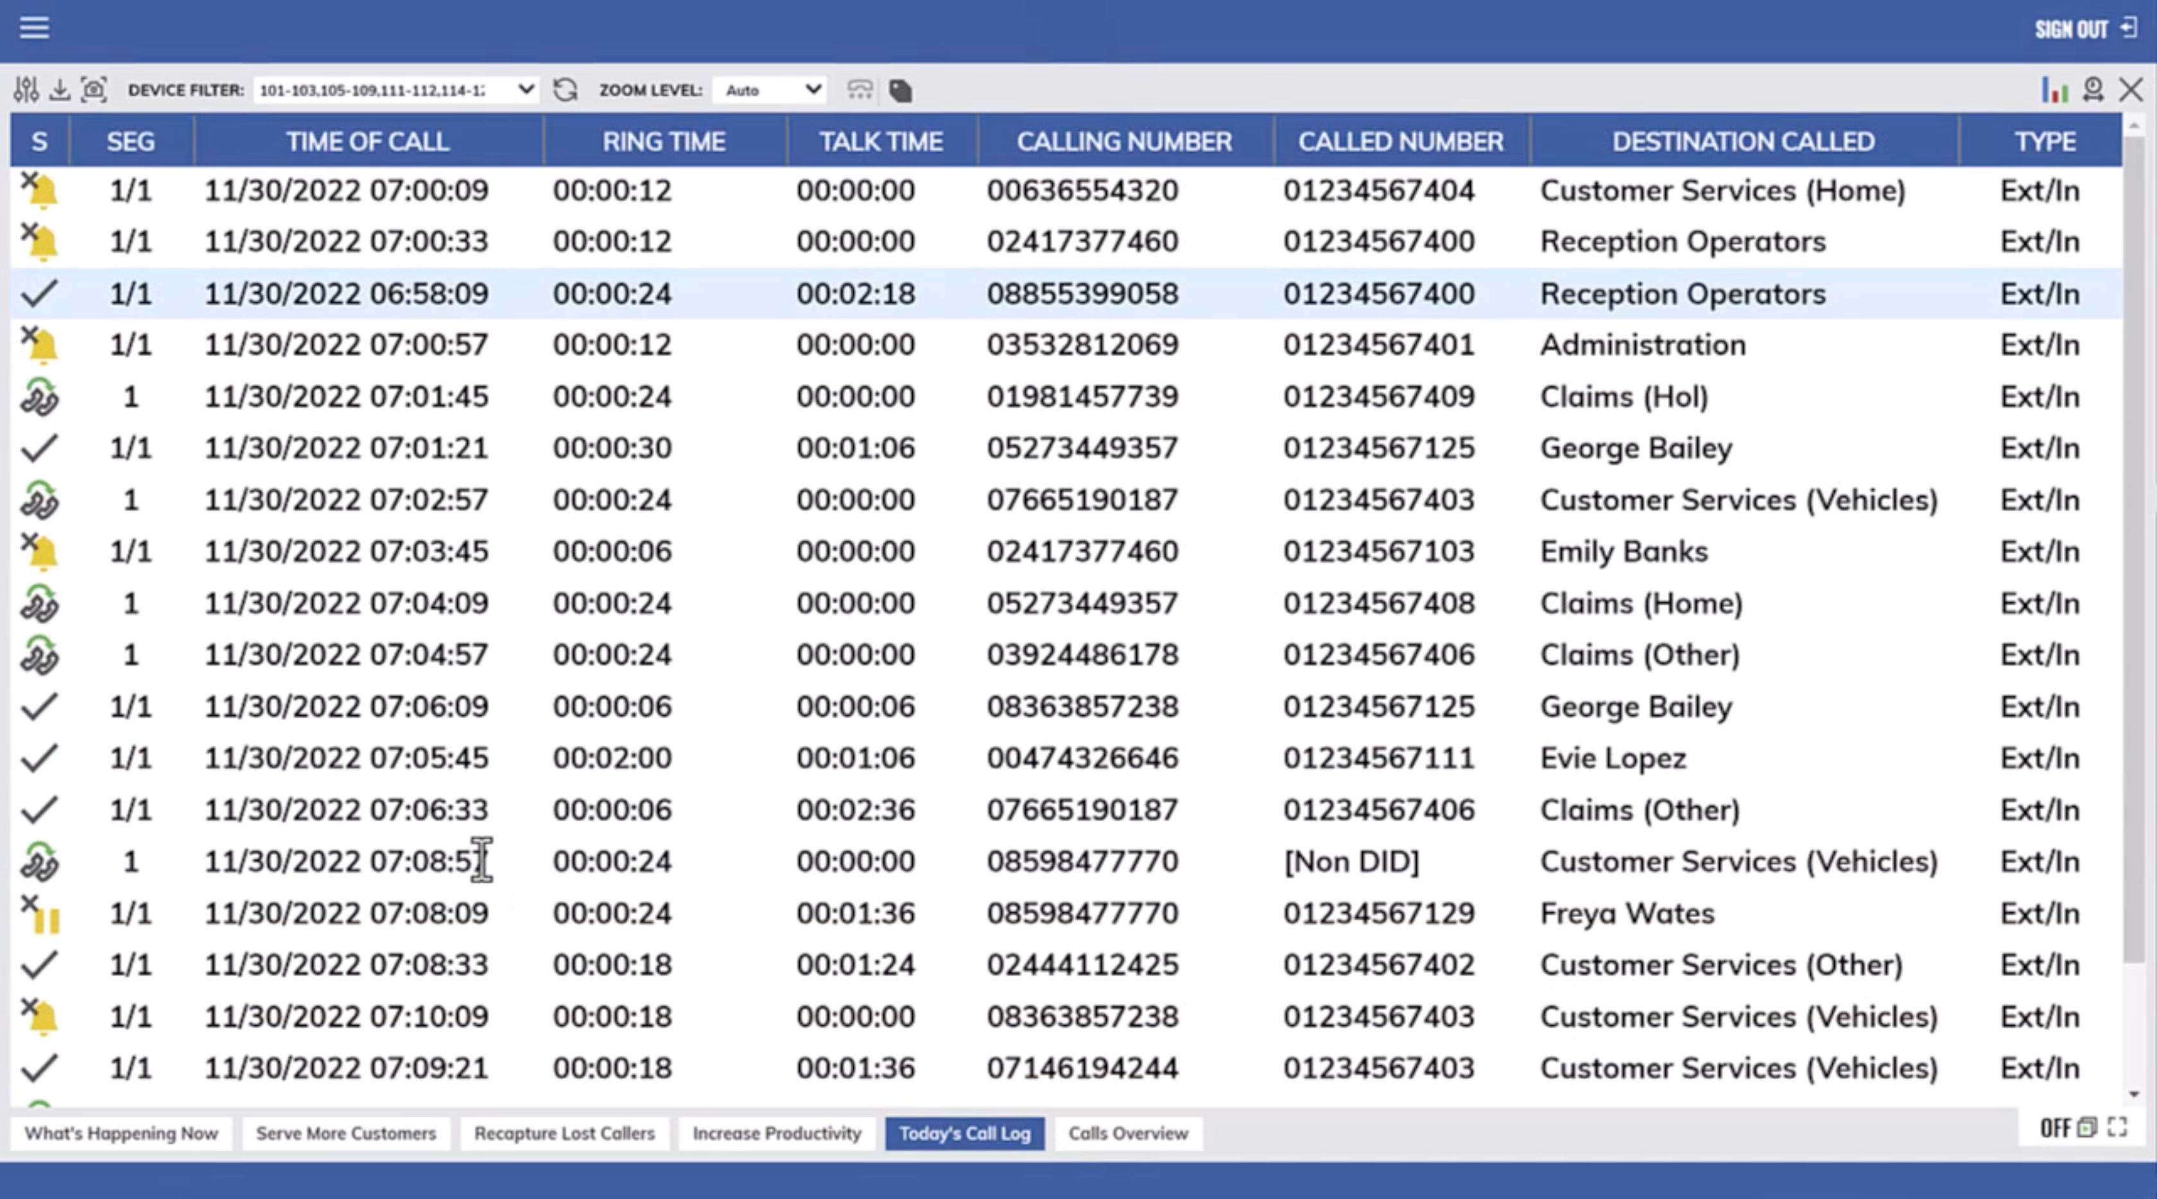Click the webcam icon in toolbar

2093,90
